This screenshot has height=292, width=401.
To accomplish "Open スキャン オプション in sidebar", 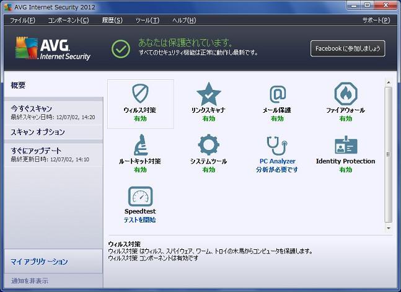I will (54, 132).
